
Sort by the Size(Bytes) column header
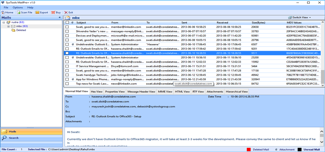[258, 23]
